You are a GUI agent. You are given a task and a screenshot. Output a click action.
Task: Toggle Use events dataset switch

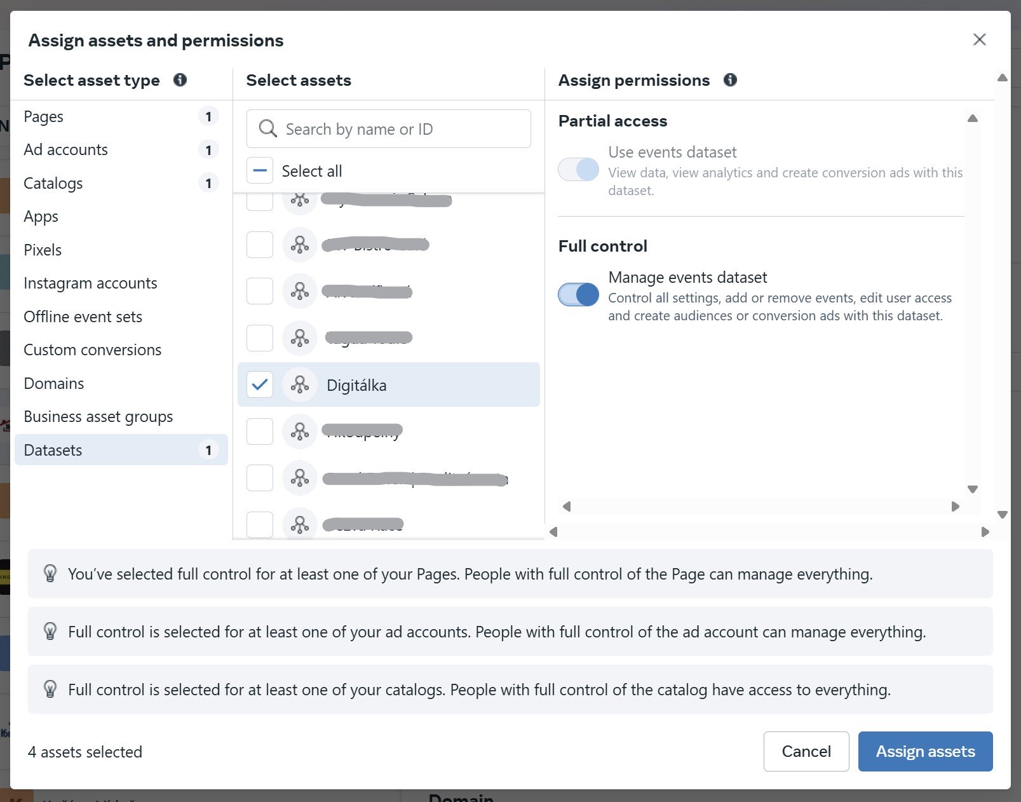click(578, 170)
